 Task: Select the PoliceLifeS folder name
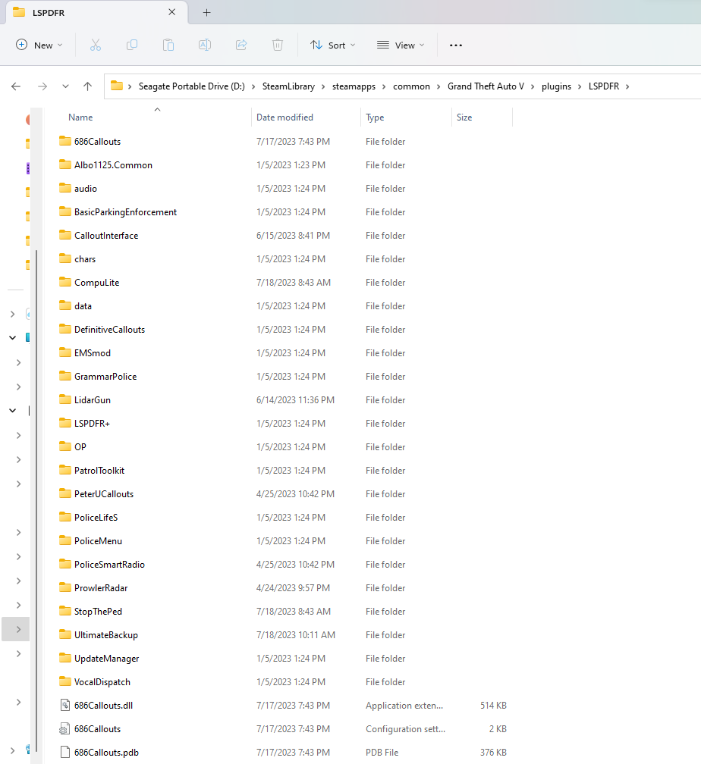[96, 518]
